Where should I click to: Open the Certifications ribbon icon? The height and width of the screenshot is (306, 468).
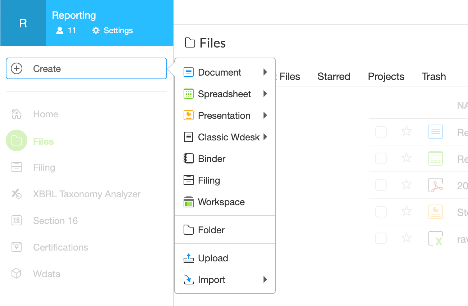(x=16, y=247)
